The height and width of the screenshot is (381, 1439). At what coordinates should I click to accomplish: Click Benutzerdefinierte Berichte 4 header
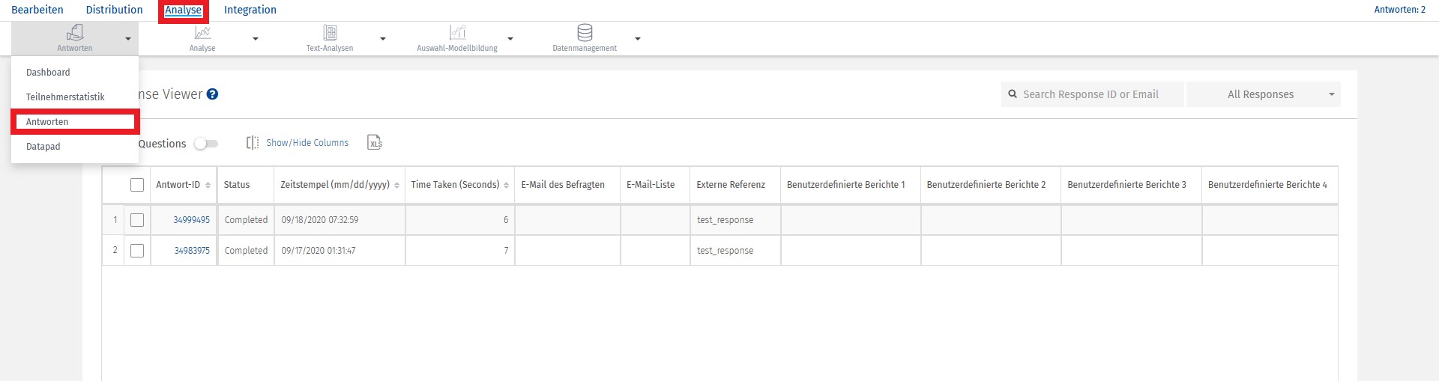click(1267, 185)
